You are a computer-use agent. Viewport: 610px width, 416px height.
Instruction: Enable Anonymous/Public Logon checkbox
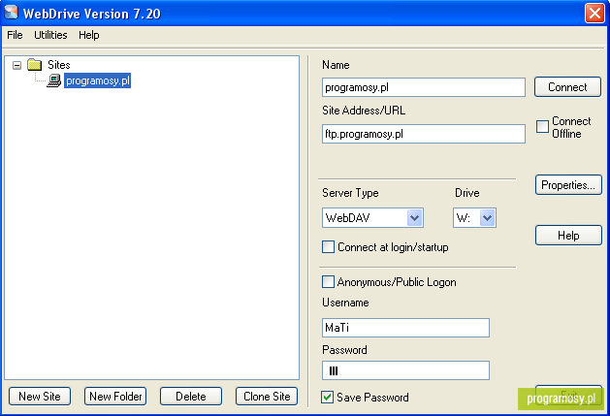[x=328, y=282]
